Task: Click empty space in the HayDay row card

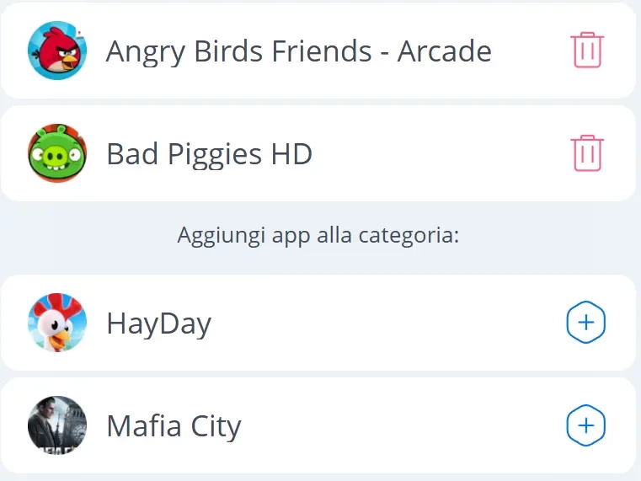Action: pos(387,323)
